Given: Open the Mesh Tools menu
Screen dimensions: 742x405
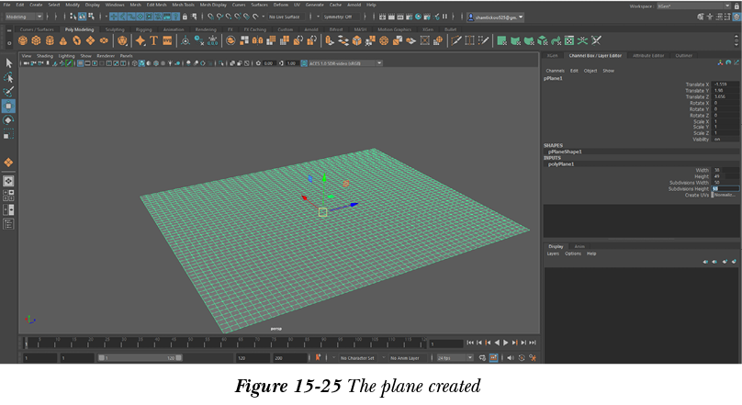Looking at the screenshot, I should click(x=184, y=5).
